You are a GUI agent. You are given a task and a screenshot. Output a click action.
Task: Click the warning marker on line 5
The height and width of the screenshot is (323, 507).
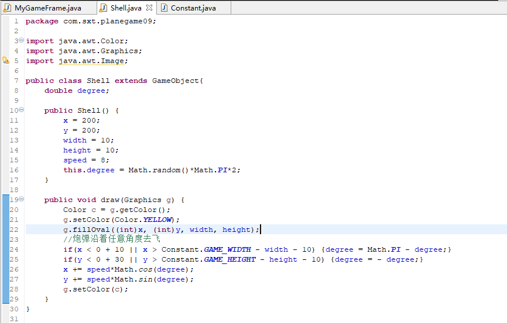point(6,60)
